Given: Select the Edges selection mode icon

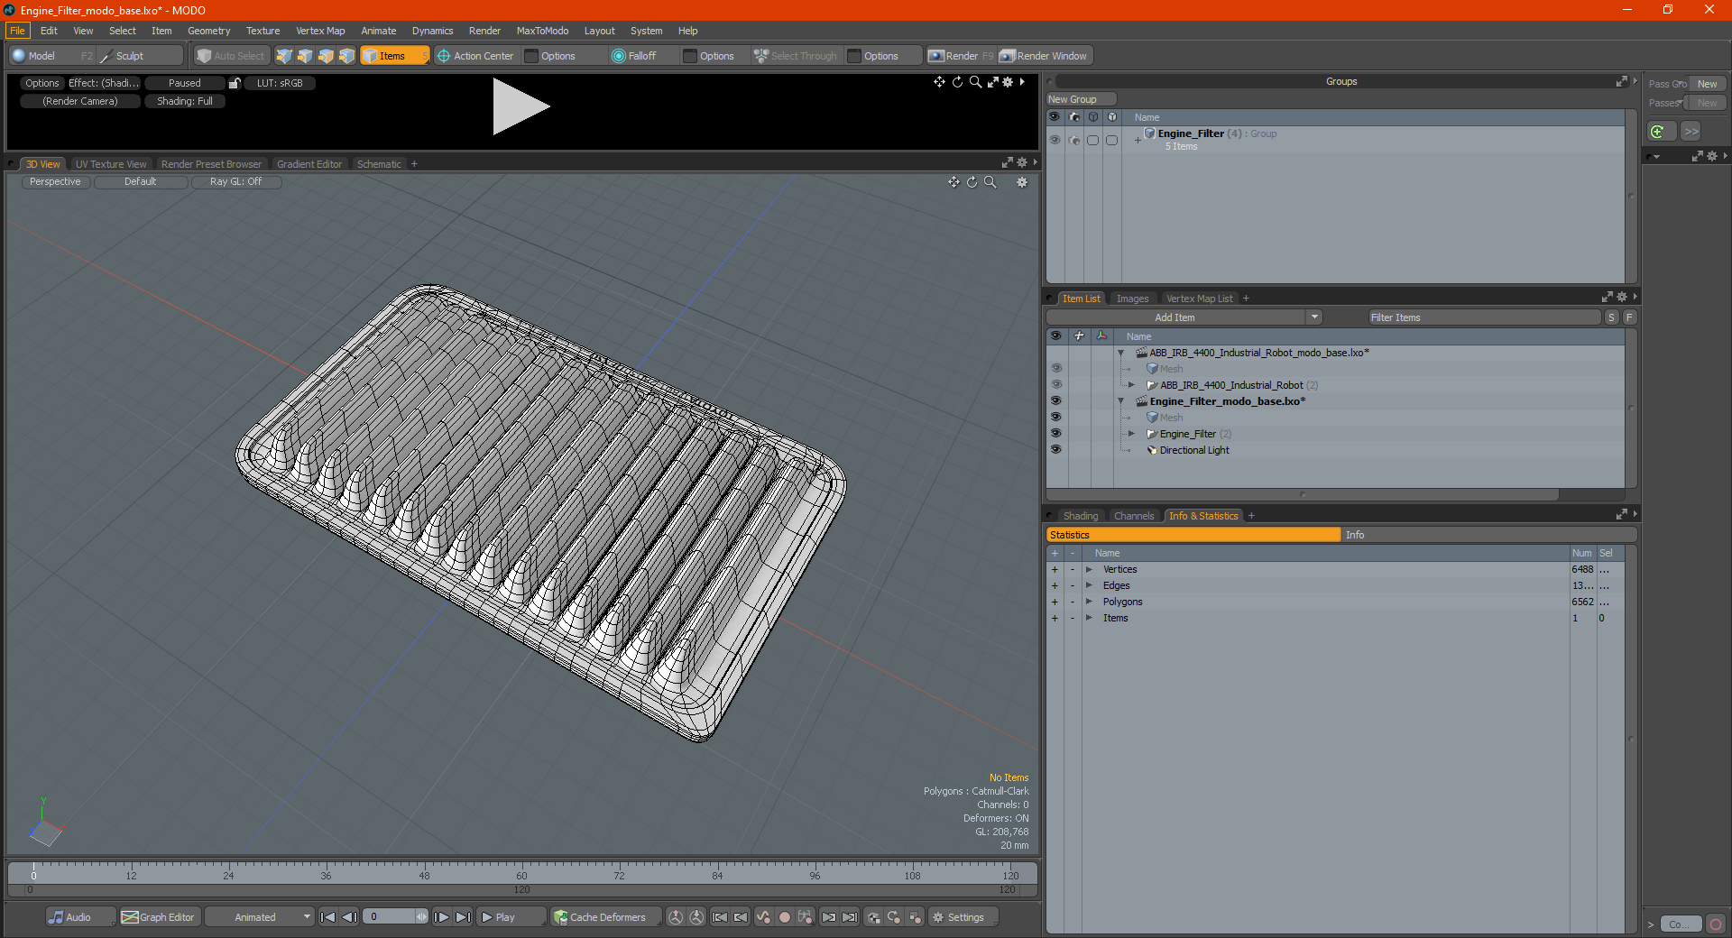Looking at the screenshot, I should [x=305, y=56].
